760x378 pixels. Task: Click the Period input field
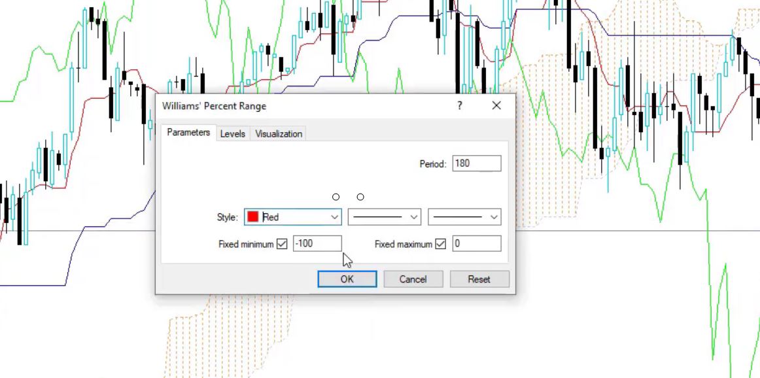click(477, 163)
